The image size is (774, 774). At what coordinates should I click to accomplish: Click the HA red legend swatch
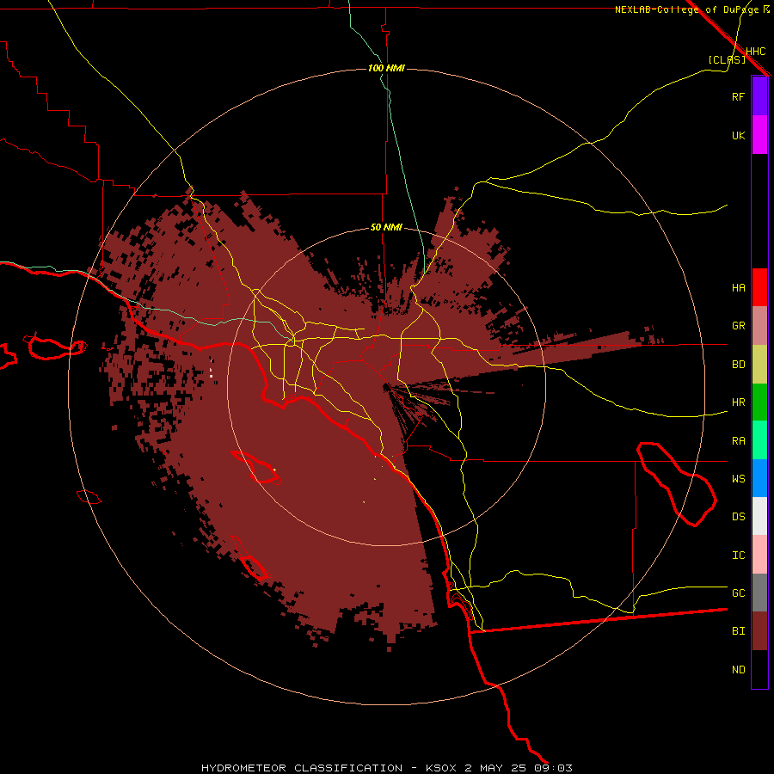point(759,287)
